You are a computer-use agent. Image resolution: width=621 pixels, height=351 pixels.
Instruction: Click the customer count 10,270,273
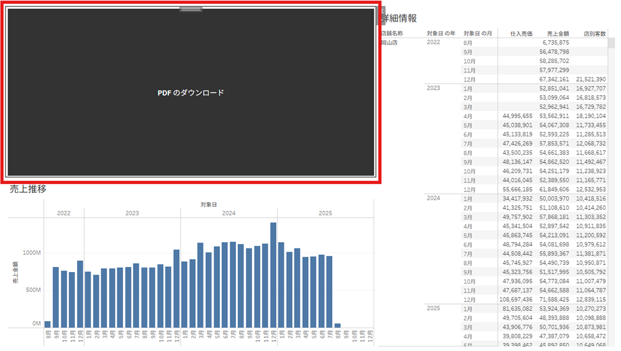[x=591, y=309]
